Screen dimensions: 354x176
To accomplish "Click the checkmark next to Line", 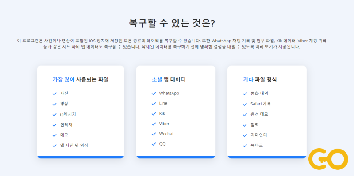I will [154, 104].
